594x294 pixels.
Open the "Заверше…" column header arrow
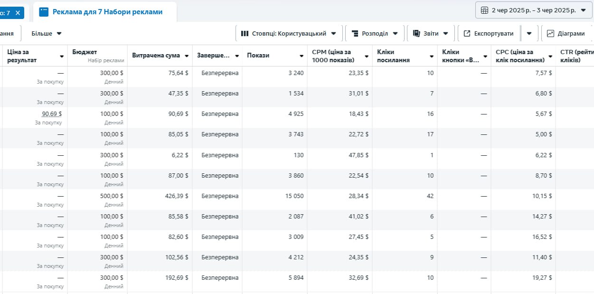click(236, 56)
